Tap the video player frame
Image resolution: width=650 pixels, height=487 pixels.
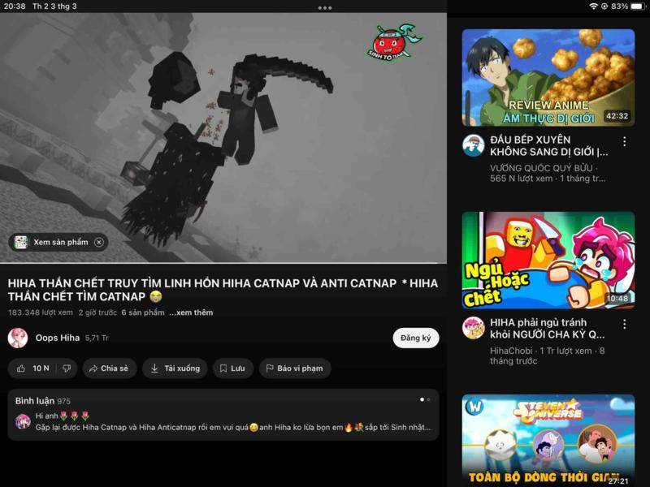click(223, 137)
